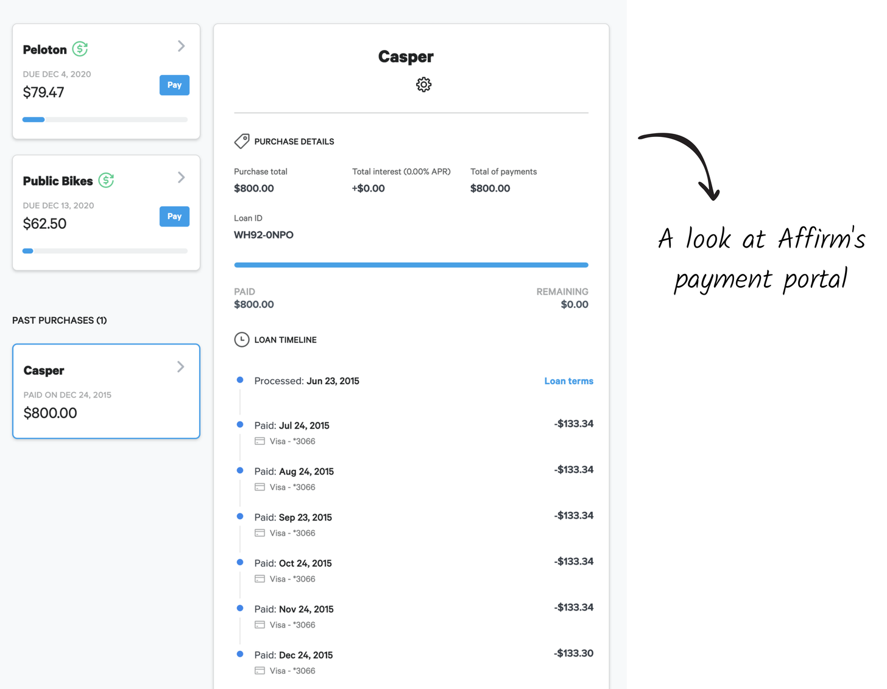Image resolution: width=887 pixels, height=689 pixels.
Task: Click the card icon under Aug 24 payment
Action: 260,487
